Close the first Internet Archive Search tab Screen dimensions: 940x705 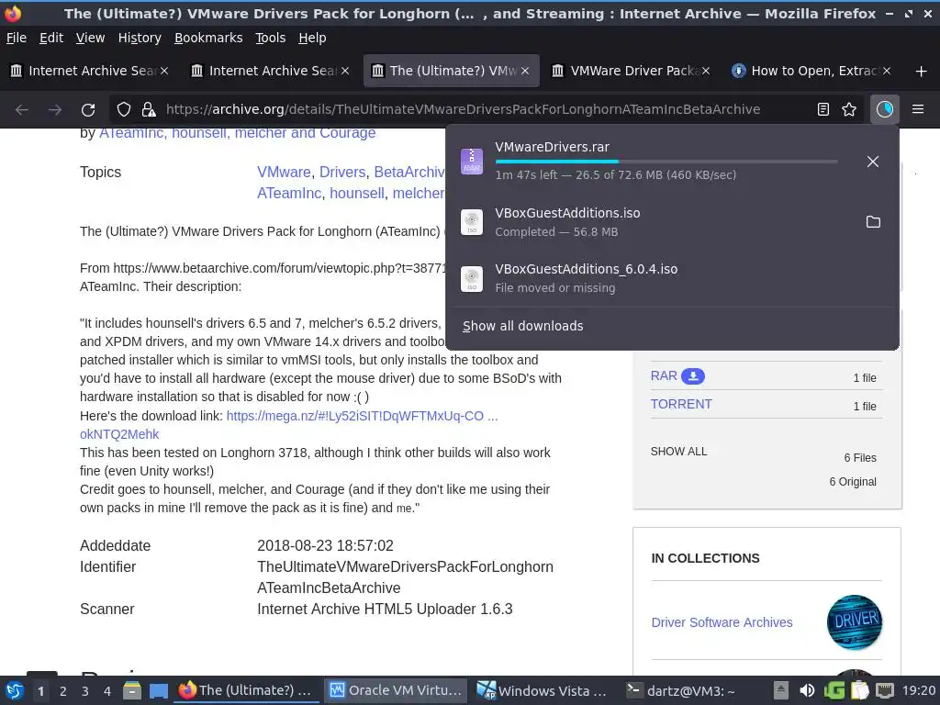(164, 71)
